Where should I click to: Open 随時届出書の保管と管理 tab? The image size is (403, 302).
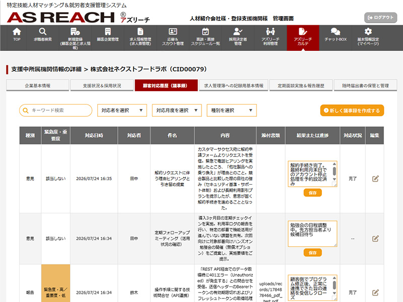(366, 86)
